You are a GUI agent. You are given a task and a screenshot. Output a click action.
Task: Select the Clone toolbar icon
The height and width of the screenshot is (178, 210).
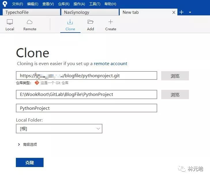[x=70, y=25]
